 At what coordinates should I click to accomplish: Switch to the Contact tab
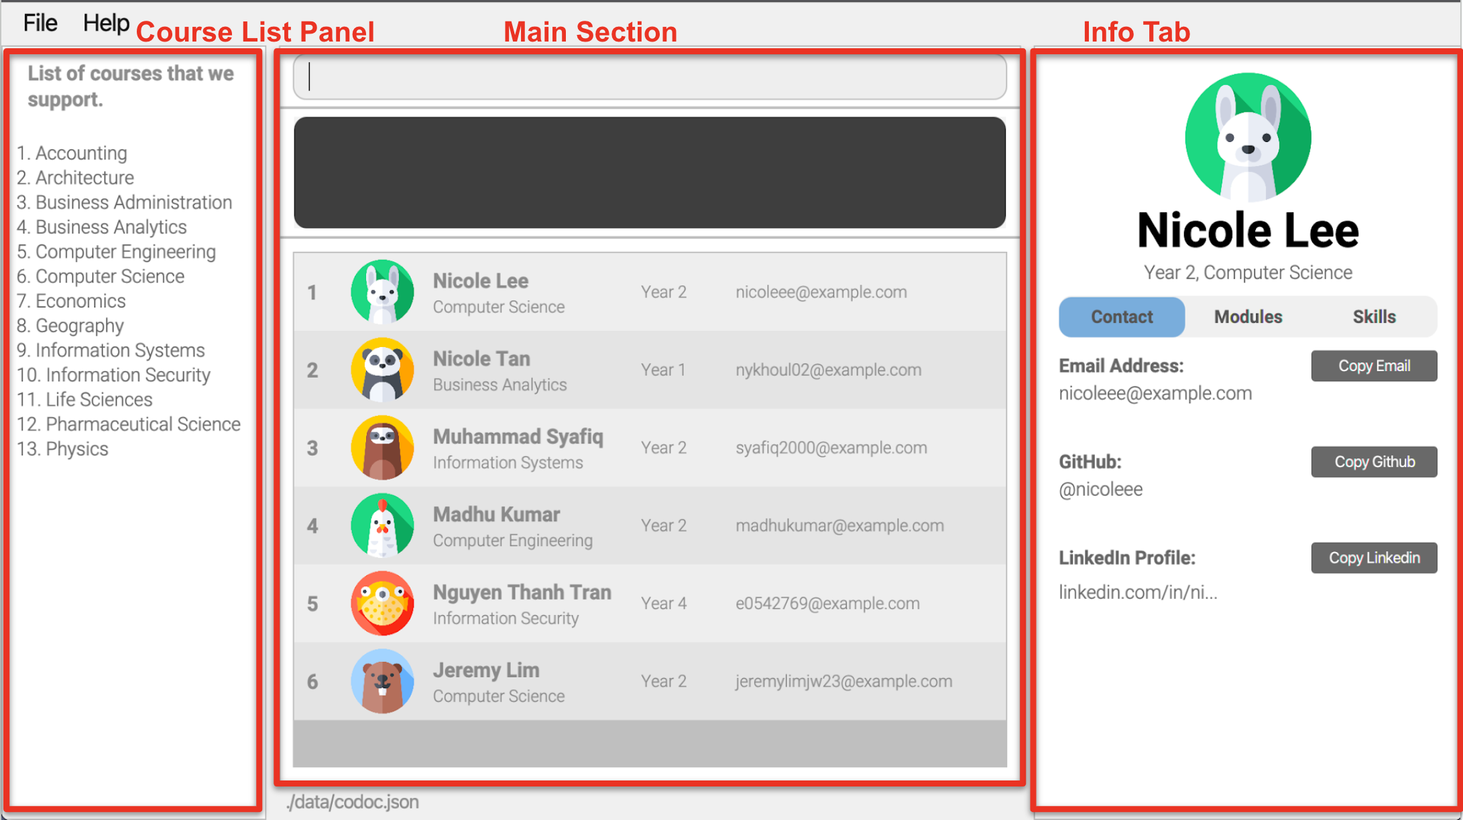(x=1122, y=316)
